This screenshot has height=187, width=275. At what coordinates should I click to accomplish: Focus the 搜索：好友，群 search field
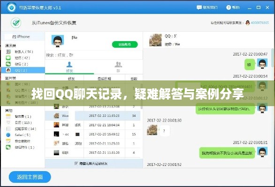pyautogui.click(x=94, y=55)
